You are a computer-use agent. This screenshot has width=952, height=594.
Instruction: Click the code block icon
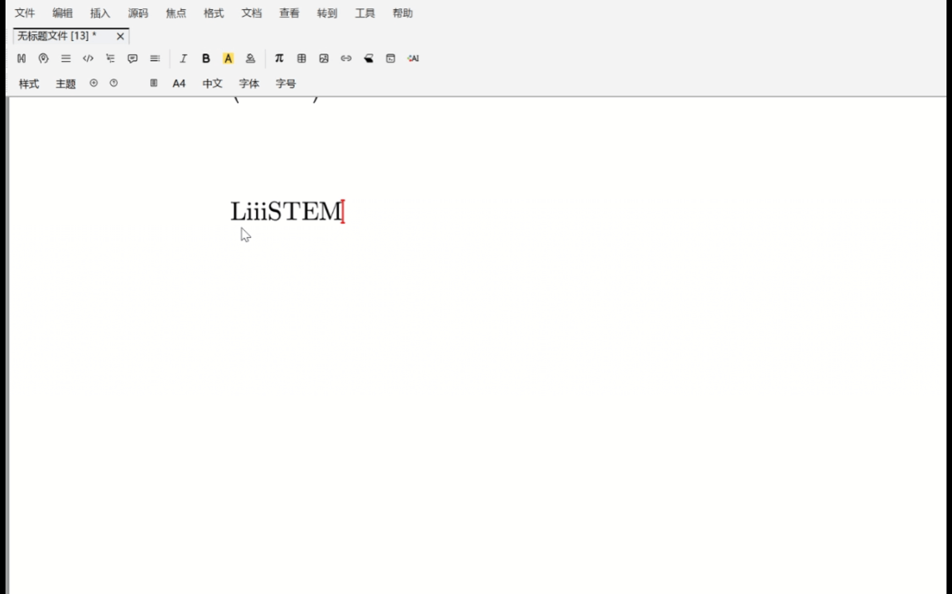[x=88, y=58]
